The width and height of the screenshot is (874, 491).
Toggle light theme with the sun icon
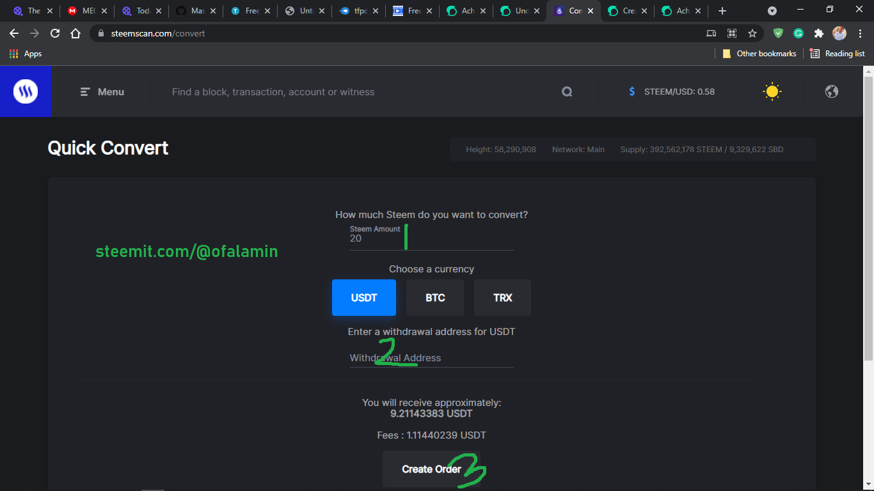[772, 91]
